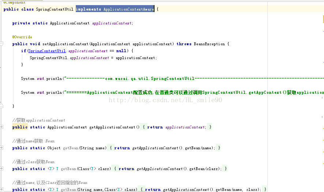Click getApplicationContext method name in its declaration
This screenshot has width=324, height=192.
(x=112, y=127)
